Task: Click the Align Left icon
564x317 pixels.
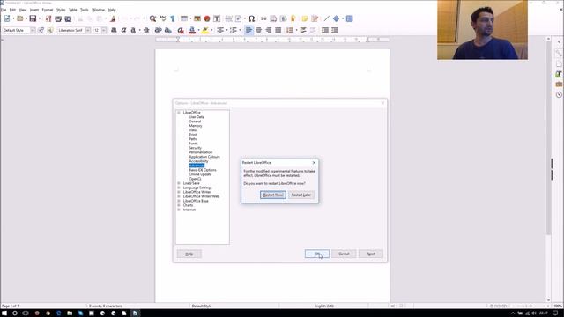Action: coord(249,30)
